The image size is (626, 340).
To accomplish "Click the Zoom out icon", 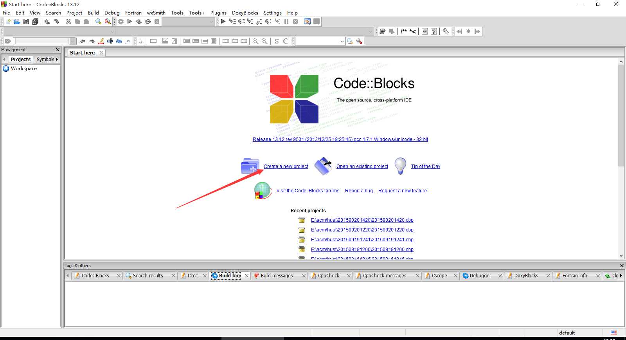I will [265, 41].
